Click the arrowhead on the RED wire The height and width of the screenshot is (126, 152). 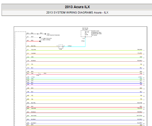click(40, 41)
